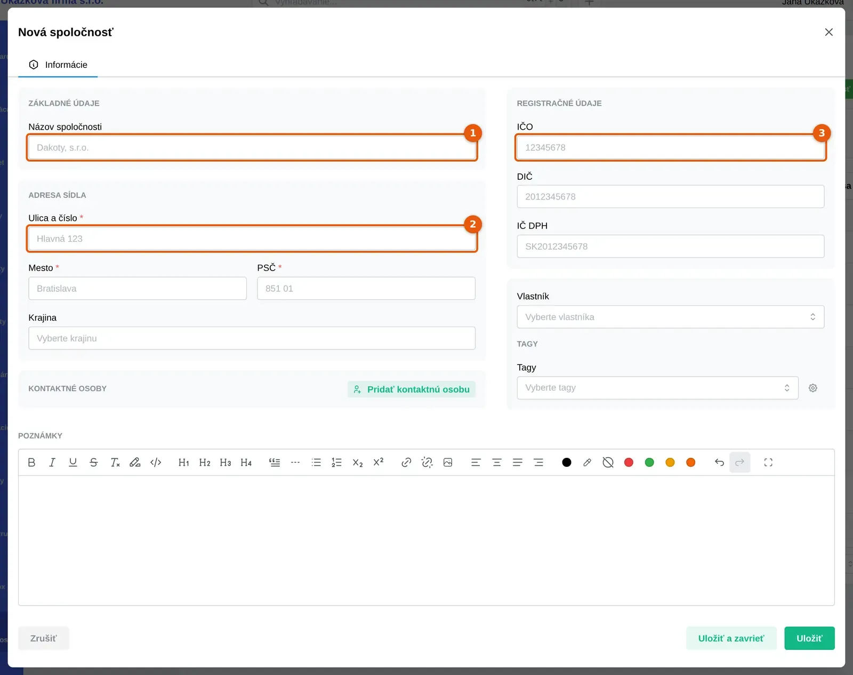Toggle bold formatting in notes toolbar

tap(31, 463)
